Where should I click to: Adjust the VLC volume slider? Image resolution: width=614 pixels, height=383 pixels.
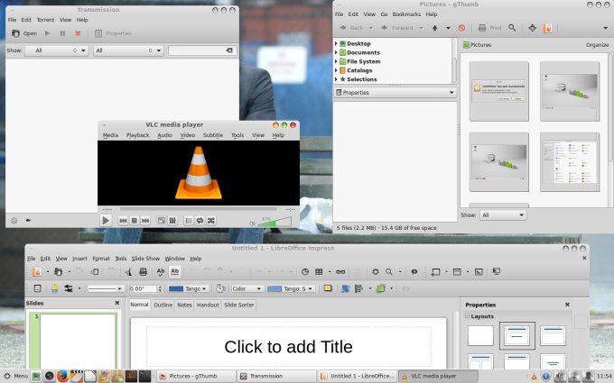pos(277,220)
